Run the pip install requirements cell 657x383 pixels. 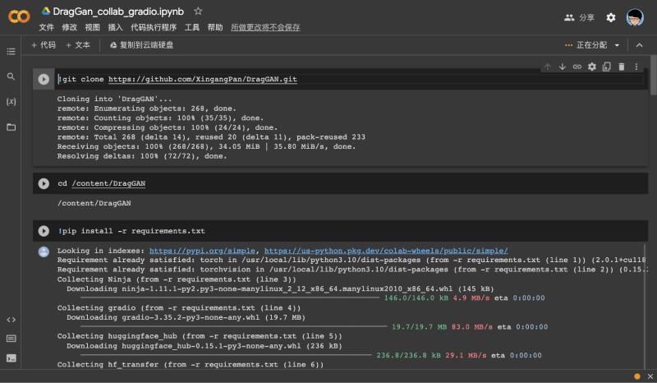coord(44,231)
